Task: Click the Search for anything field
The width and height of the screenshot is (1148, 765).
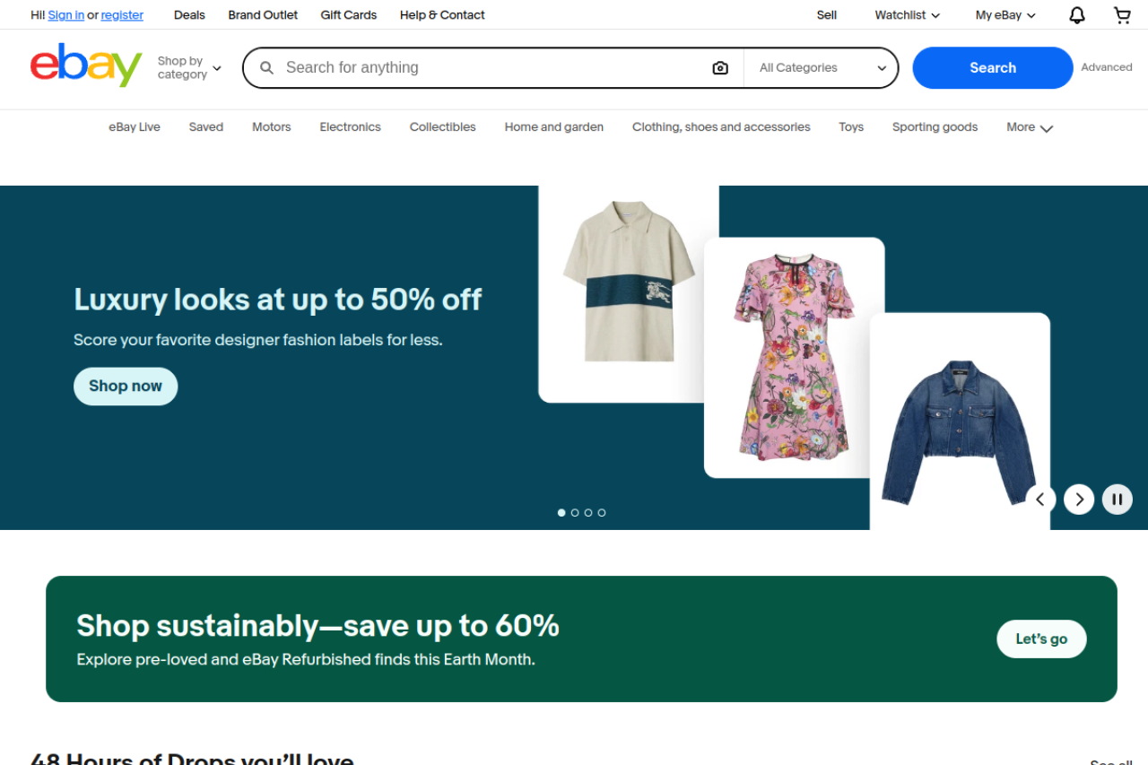Action: pyautogui.click(x=489, y=68)
